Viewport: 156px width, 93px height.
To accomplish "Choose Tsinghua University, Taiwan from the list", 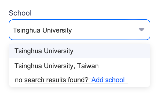I will click(80, 66).
